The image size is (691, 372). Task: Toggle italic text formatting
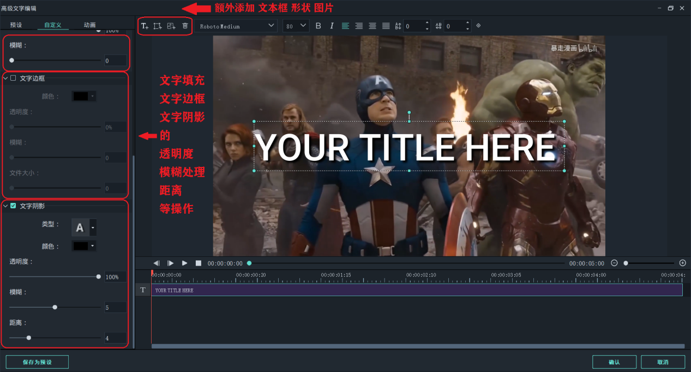tap(332, 26)
